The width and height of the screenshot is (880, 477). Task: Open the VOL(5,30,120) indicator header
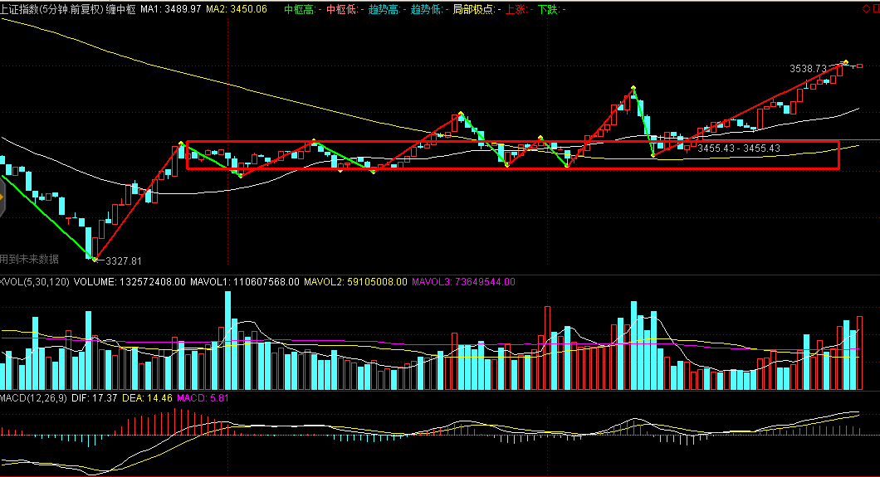[x=35, y=282]
